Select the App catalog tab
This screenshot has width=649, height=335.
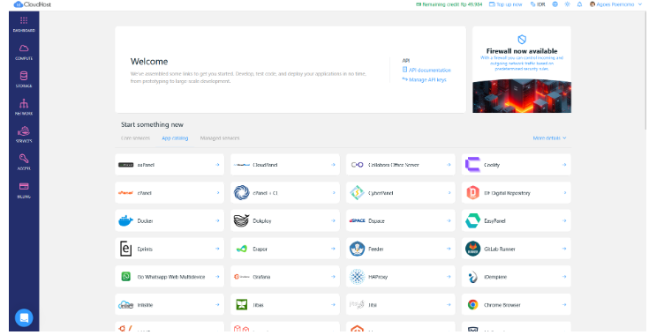175,138
